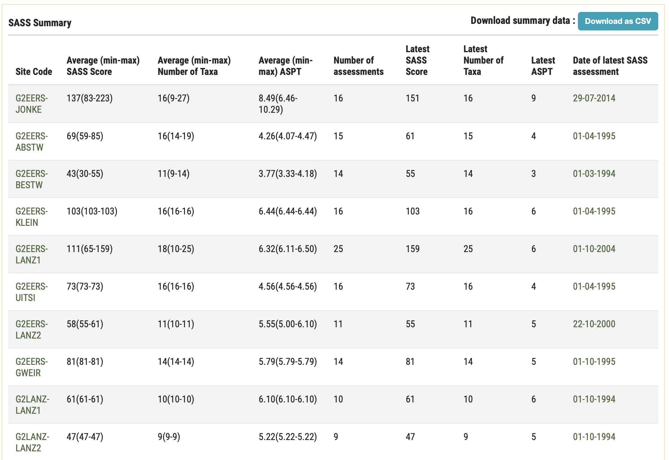Click the Average Number of Taxa header
Image resolution: width=669 pixels, height=460 pixels.
point(194,66)
